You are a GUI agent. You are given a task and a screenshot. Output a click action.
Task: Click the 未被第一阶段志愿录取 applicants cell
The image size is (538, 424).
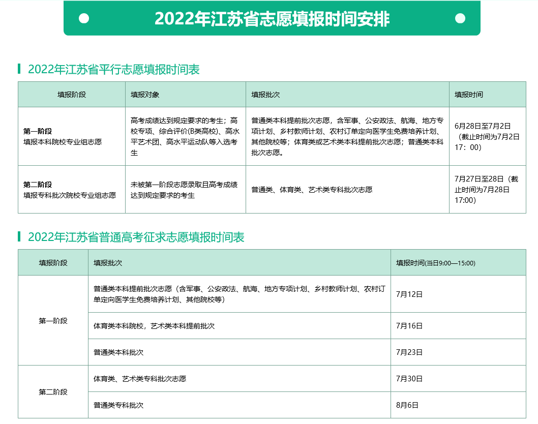pyautogui.click(x=184, y=190)
